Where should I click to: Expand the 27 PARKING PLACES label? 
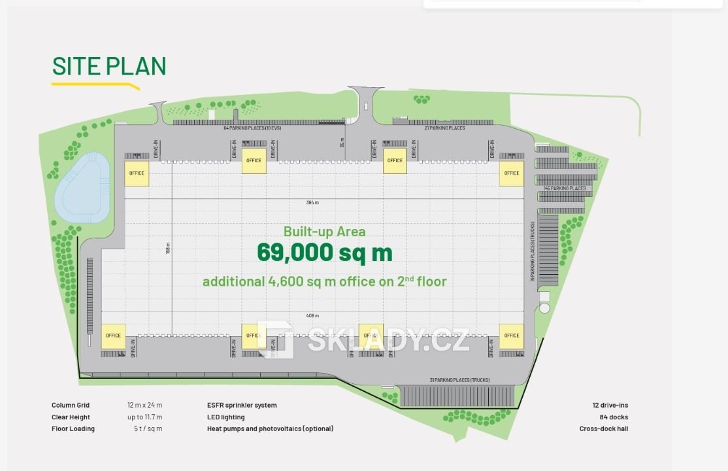point(446,128)
